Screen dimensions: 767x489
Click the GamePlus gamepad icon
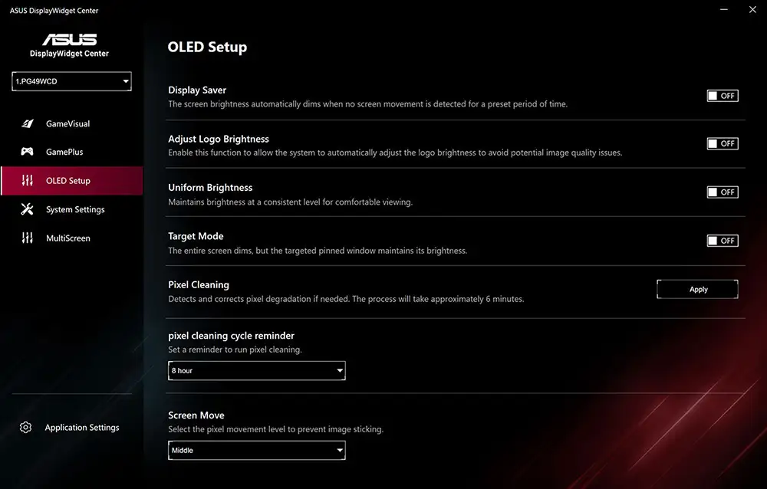pos(28,152)
